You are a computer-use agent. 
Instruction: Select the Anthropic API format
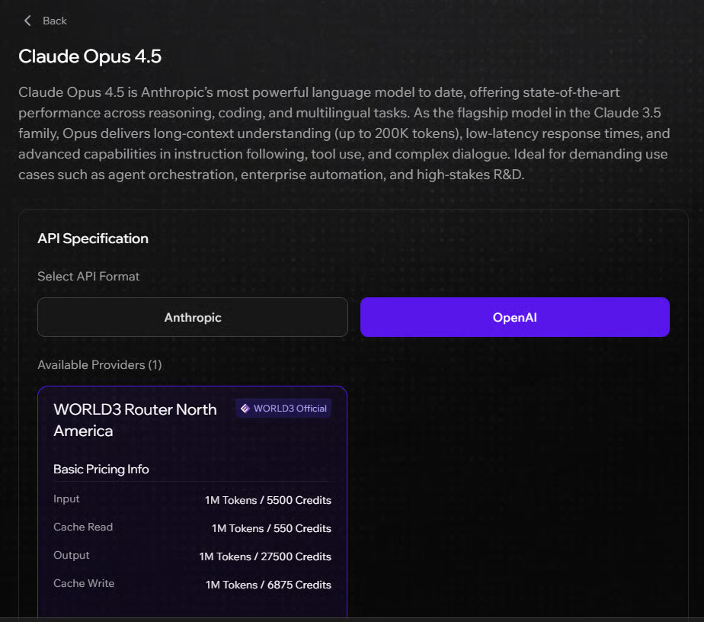(193, 317)
